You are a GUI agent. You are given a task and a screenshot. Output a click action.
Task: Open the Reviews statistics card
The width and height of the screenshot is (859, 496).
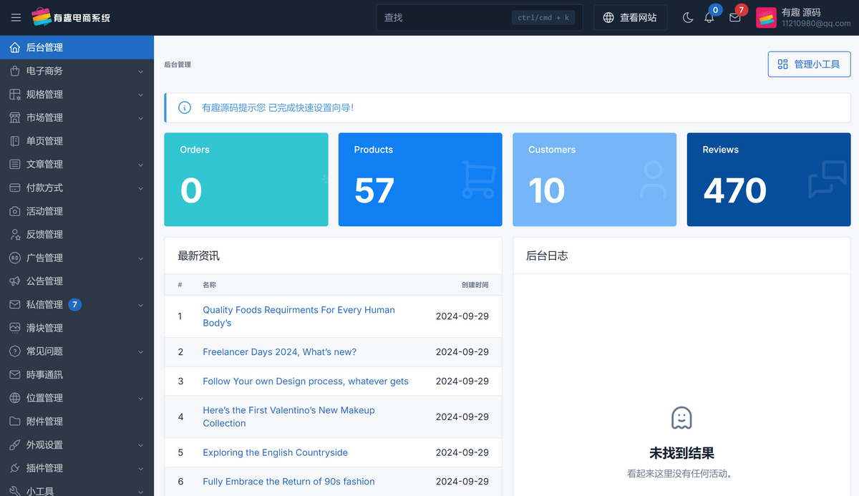[769, 180]
